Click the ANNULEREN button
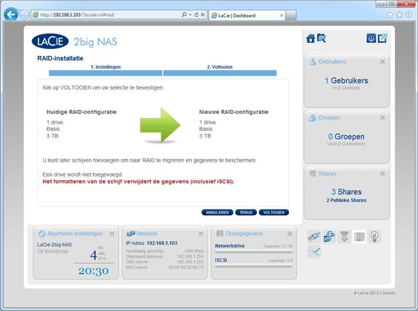 point(217,213)
